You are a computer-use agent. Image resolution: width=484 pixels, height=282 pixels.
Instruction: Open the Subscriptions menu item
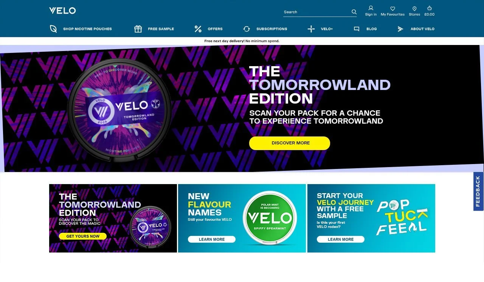coord(271,29)
